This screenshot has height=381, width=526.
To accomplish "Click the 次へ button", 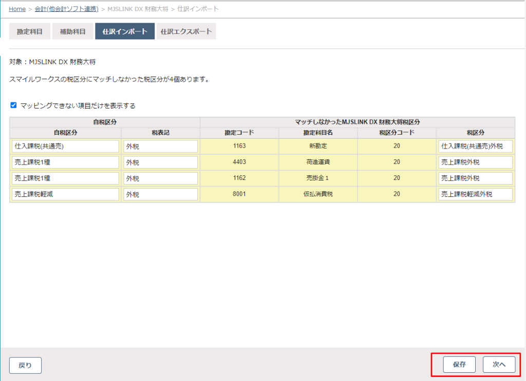I will coord(499,365).
